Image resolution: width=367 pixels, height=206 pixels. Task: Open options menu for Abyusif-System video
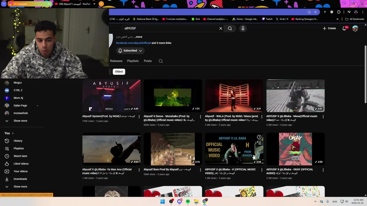click(x=139, y=117)
